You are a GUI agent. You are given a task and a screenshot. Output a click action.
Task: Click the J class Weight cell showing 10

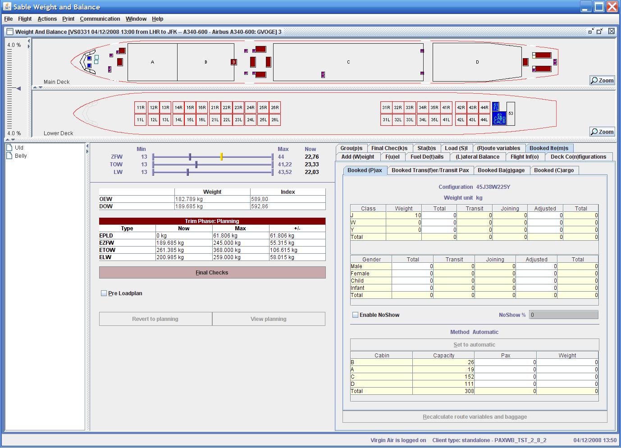(404, 215)
